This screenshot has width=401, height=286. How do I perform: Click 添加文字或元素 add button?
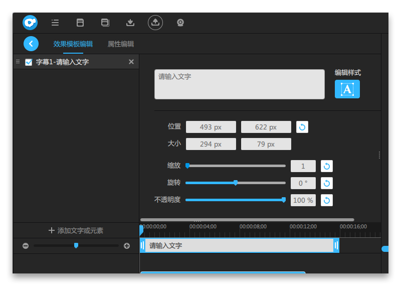76,230
